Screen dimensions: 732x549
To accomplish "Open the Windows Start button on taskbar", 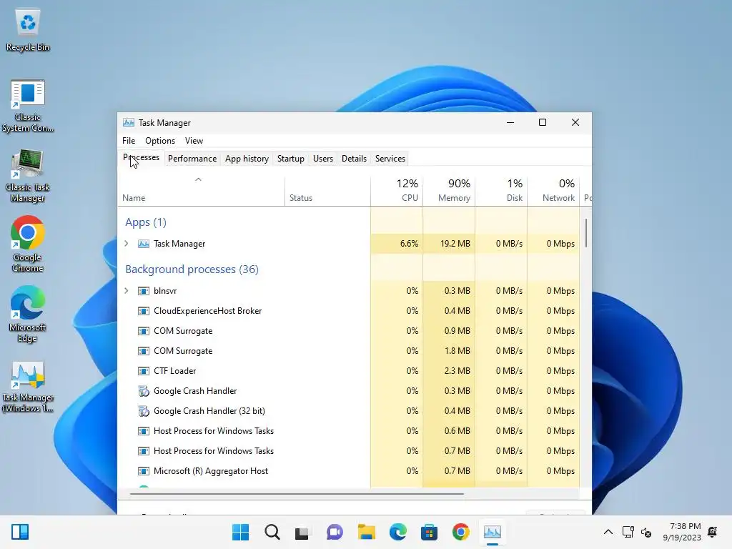I will point(240,532).
